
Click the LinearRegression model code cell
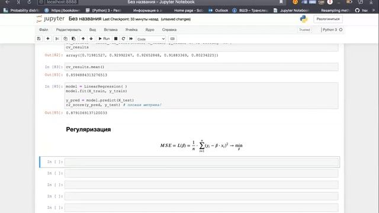pos(201,96)
